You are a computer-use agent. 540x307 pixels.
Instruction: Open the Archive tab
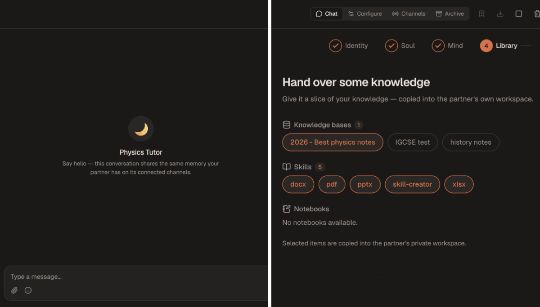click(x=450, y=14)
